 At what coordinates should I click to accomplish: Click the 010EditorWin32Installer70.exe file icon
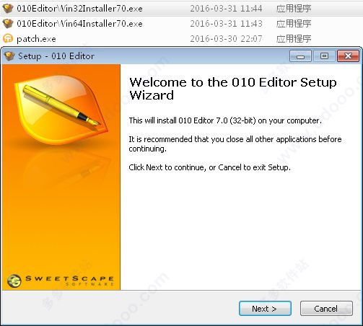click(8, 9)
